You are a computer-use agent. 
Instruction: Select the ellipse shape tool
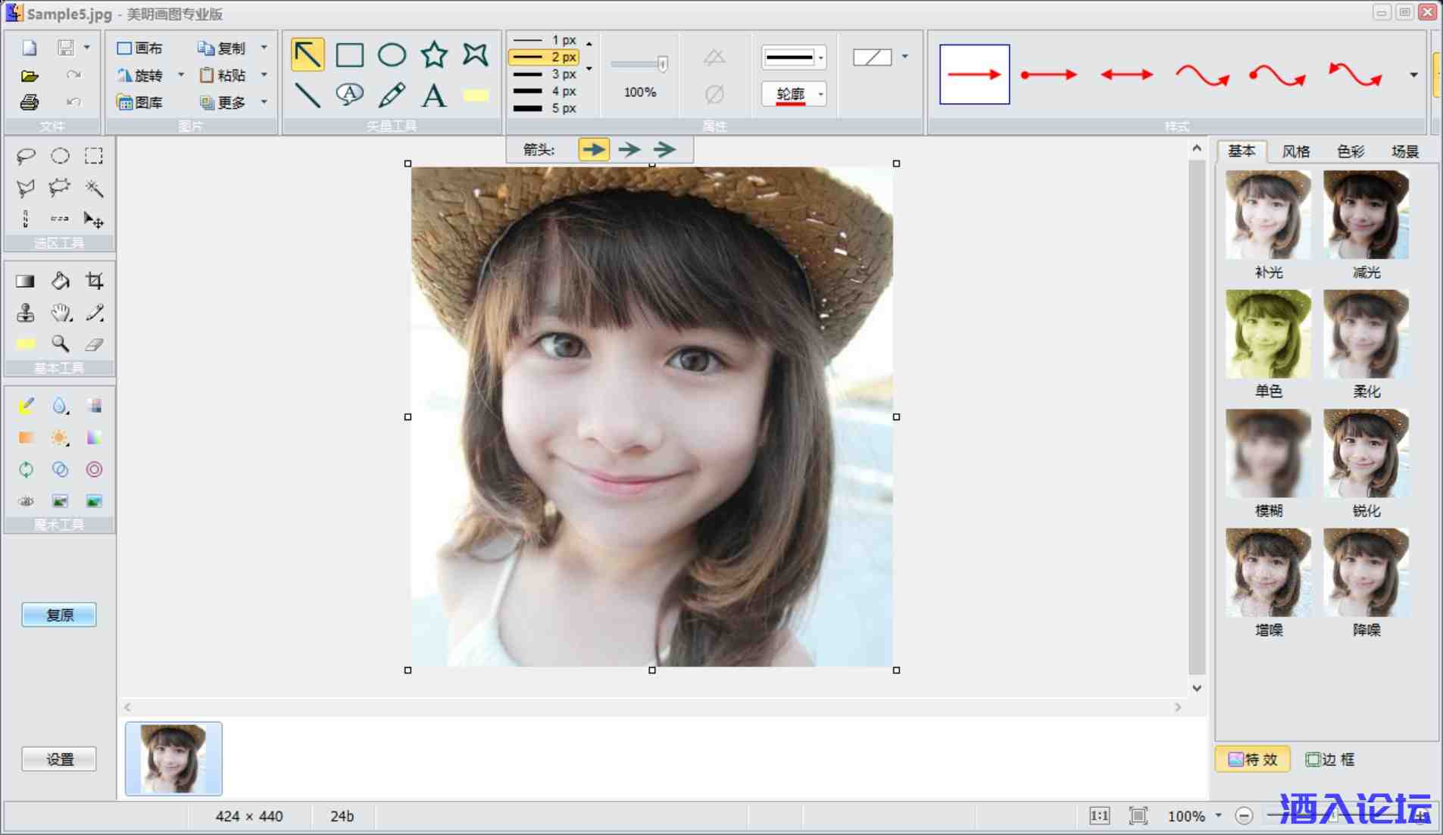392,55
